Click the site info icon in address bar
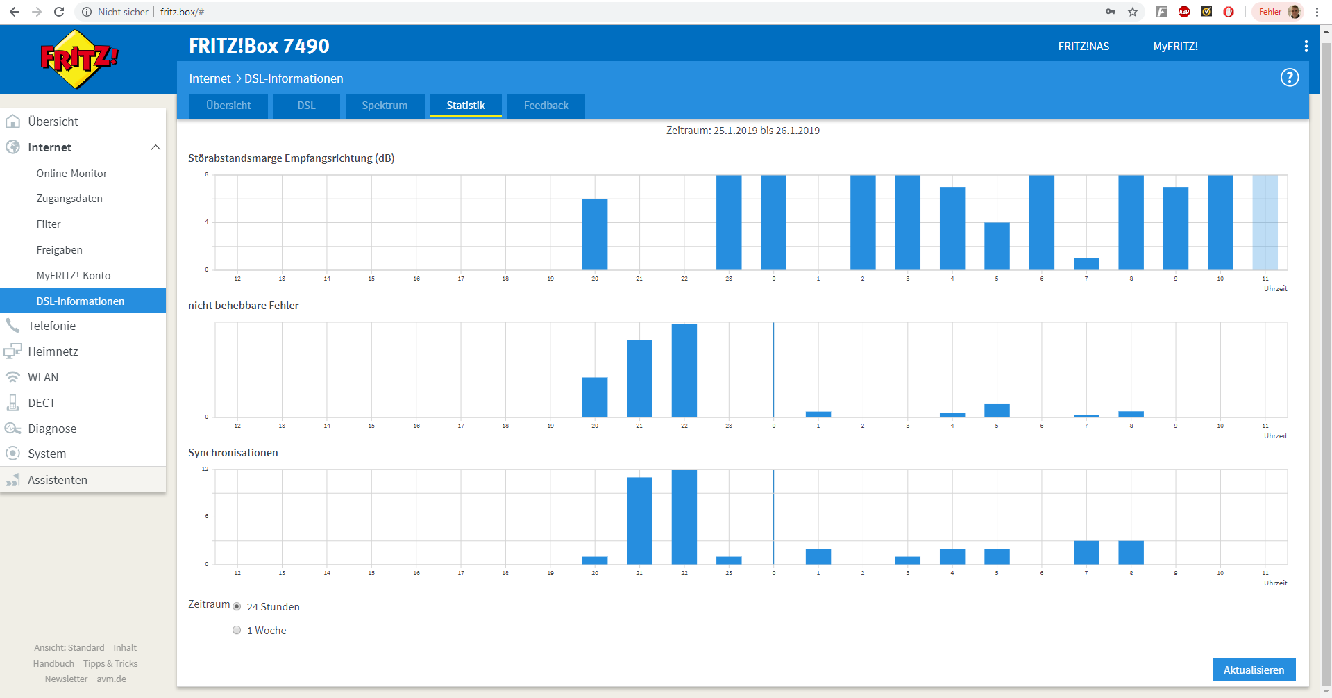This screenshot has width=1332, height=698. pyautogui.click(x=87, y=12)
